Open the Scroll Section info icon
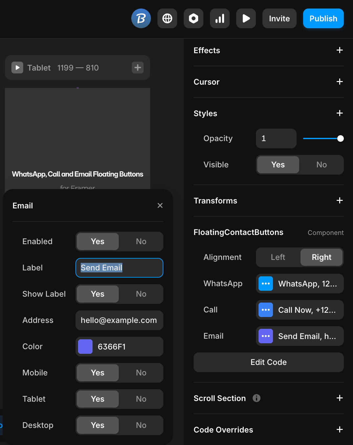This screenshot has width=353, height=445. point(257,398)
